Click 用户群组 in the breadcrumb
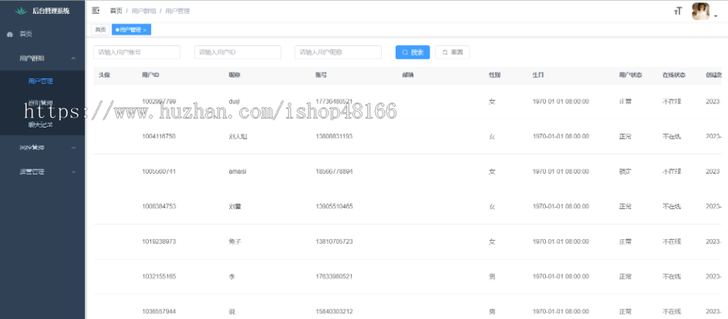 click(143, 10)
